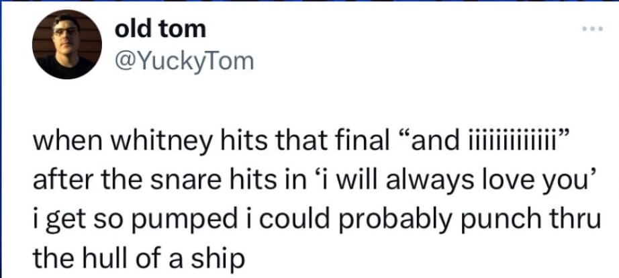The height and width of the screenshot is (278, 619).
Task: Visit the @YuckyTom handle link
Action: tap(185, 62)
